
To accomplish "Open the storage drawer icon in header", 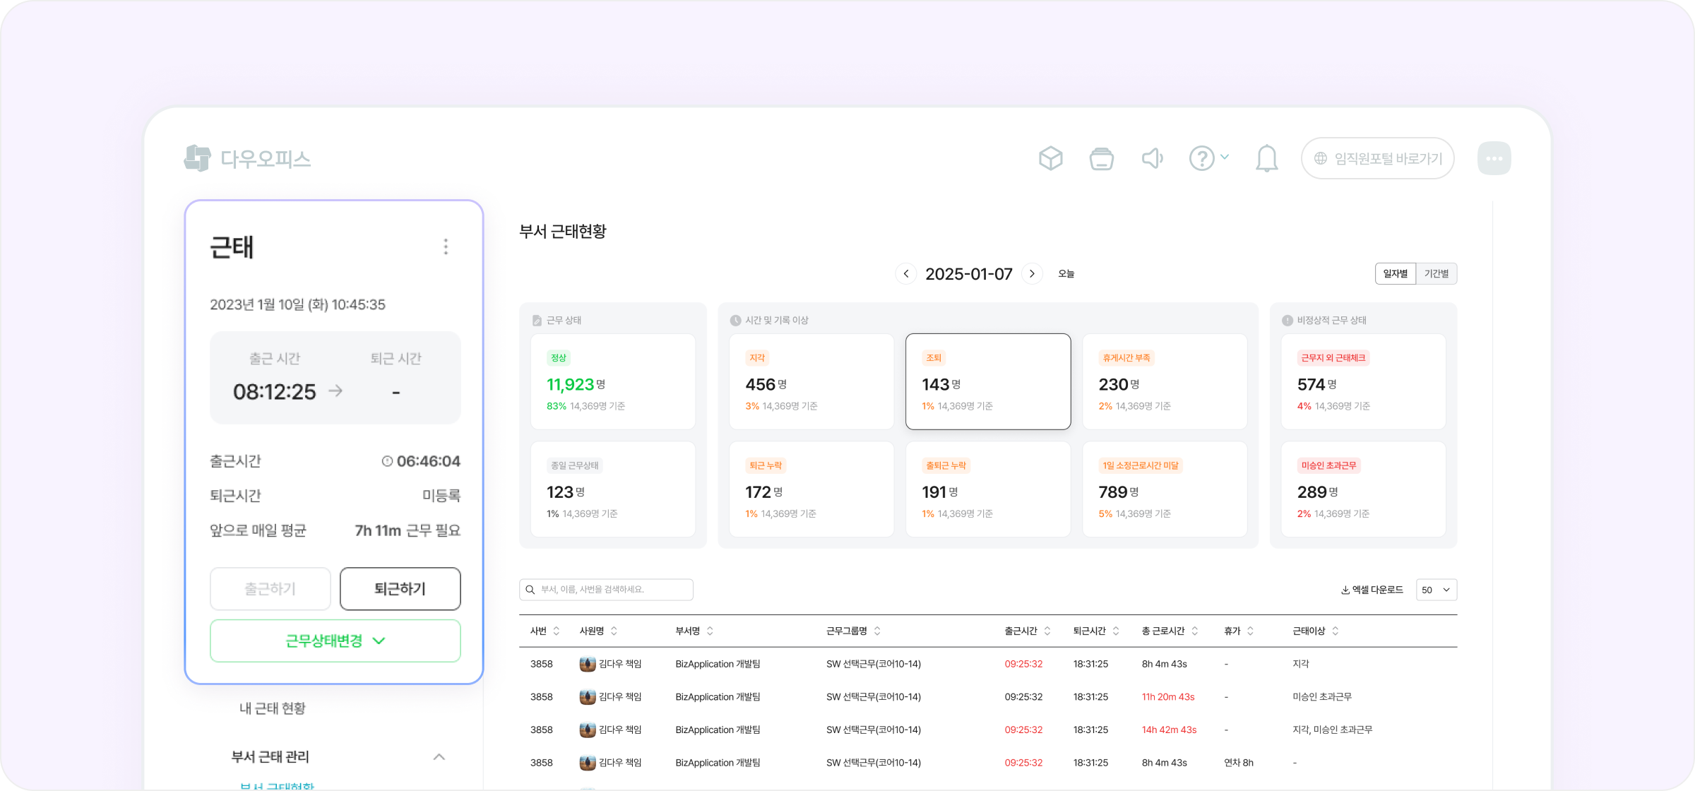I will [1101, 158].
